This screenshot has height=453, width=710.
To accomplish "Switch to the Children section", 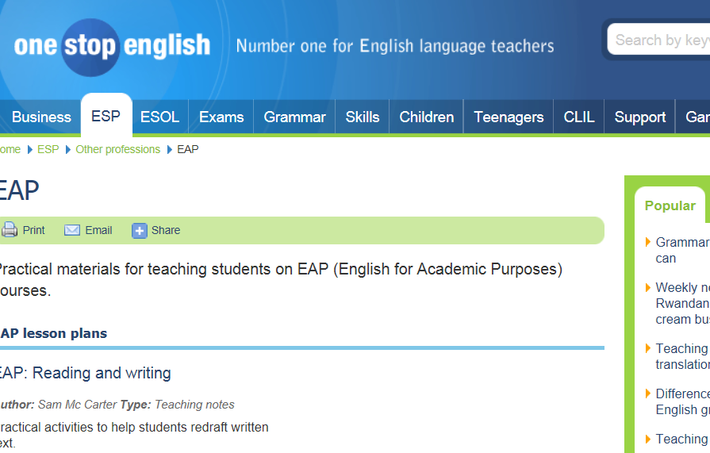I will [427, 117].
